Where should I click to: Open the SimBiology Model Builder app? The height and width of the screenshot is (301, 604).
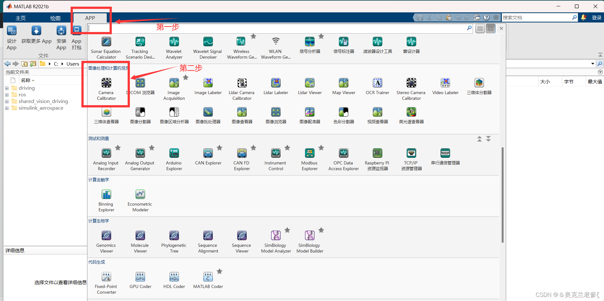310,242
